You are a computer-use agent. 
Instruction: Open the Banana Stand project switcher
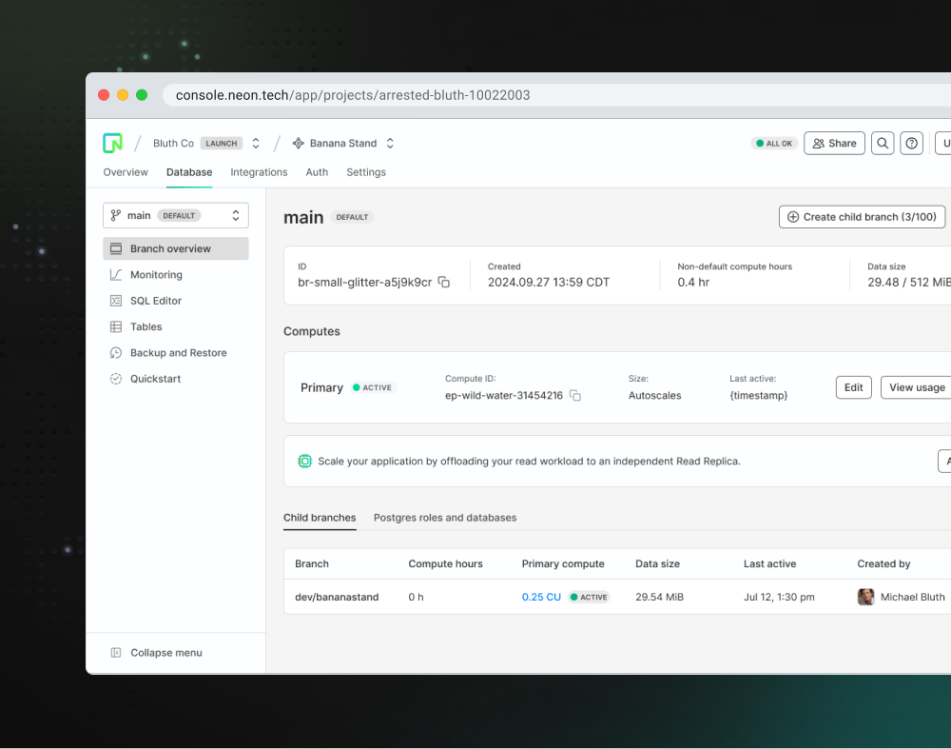390,144
